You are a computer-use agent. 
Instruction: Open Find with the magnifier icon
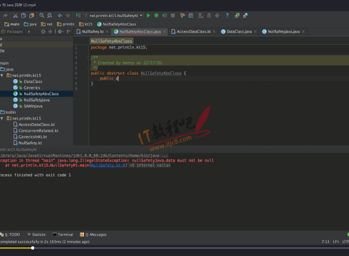click(x=41, y=16)
